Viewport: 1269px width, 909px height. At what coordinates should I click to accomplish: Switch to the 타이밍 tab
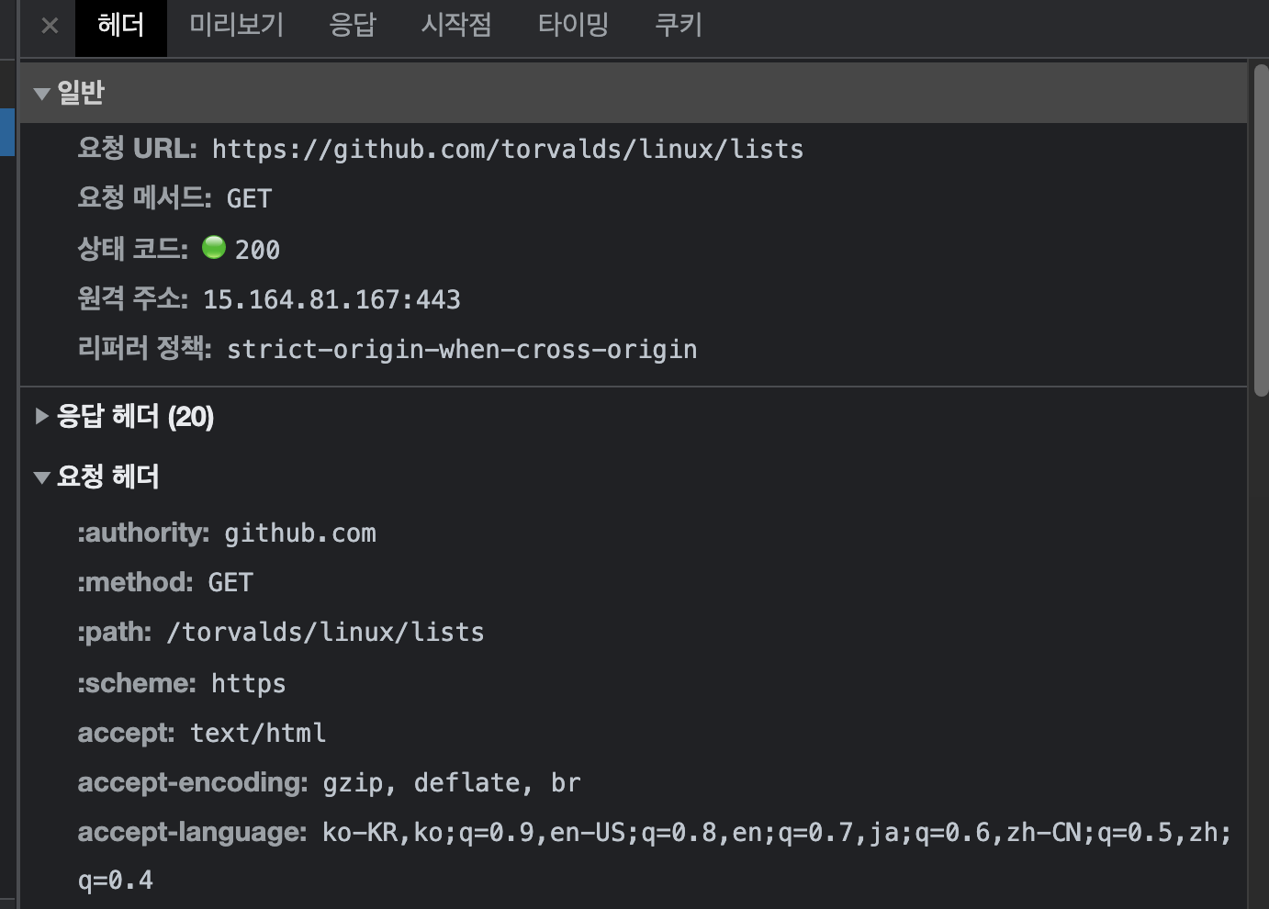coord(573,25)
